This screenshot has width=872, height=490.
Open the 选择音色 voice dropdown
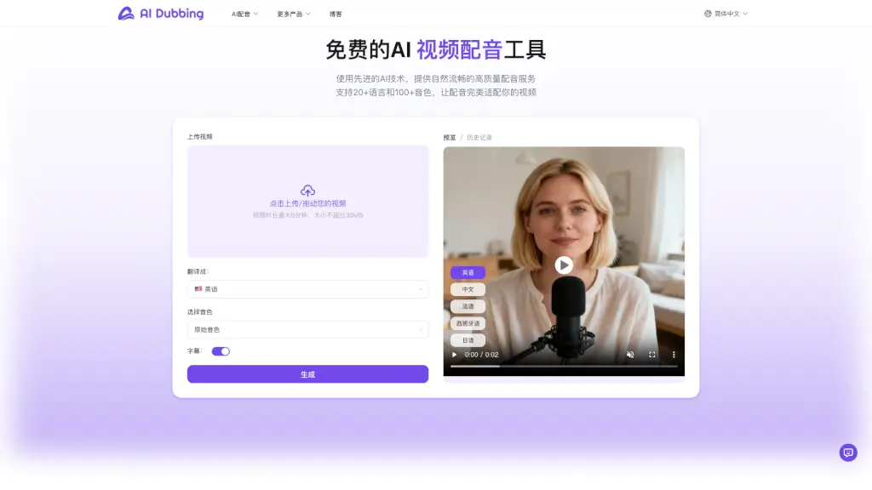point(307,329)
